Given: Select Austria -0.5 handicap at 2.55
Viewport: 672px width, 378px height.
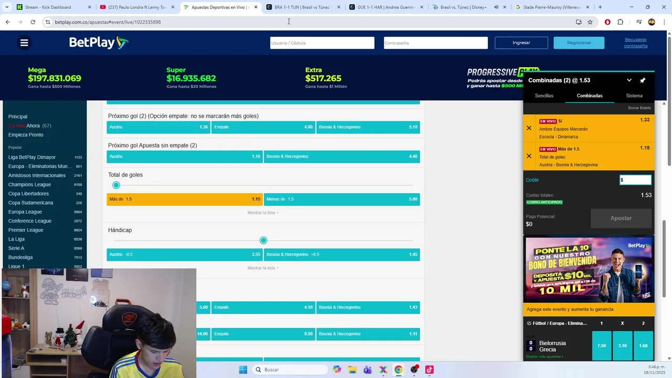Looking at the screenshot, I should point(185,255).
